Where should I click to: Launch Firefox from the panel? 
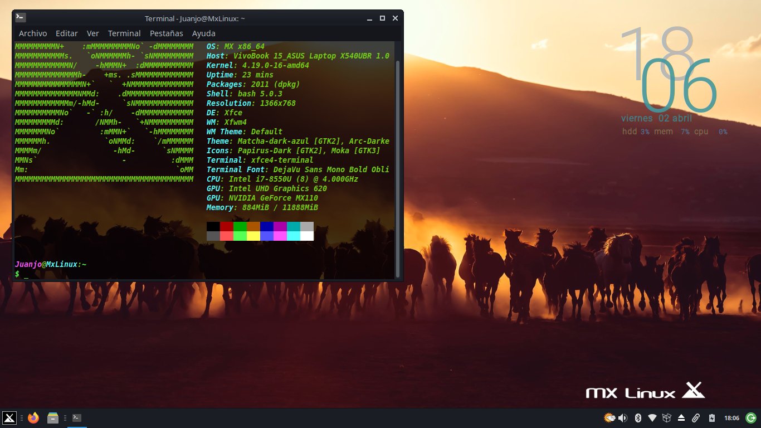[x=33, y=418]
